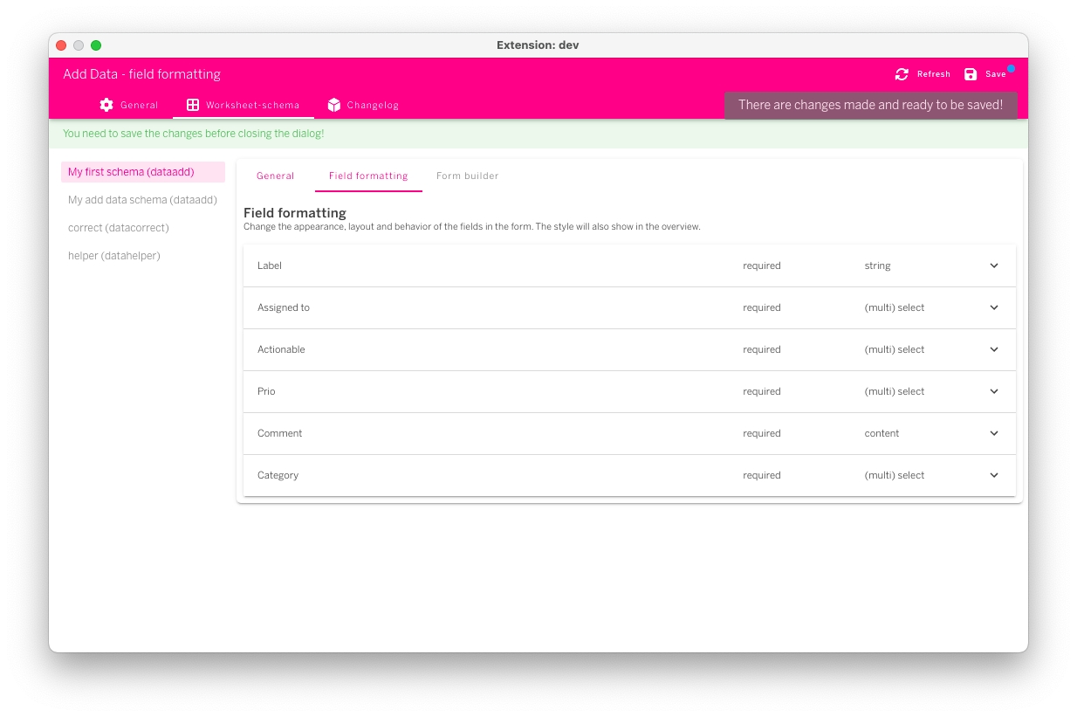Select My add data schema (dataadd)
Image resolution: width=1077 pixels, height=717 pixels.
142,200
